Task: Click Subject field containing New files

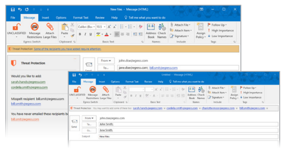Action: [x=188, y=136]
